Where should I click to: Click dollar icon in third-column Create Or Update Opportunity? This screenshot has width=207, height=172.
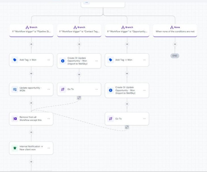coord(111,90)
